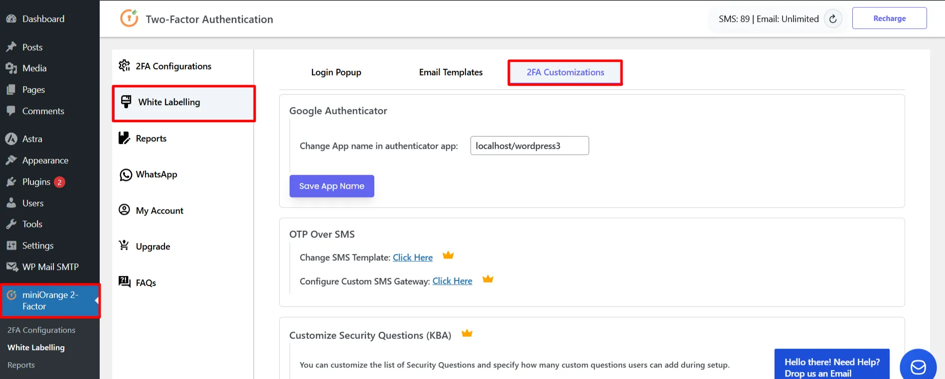The width and height of the screenshot is (945, 379).
Task: Click the Google Authenticator heading
Action: (x=338, y=111)
